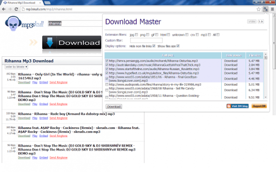This screenshot has height=172, width=276.
Task: Enable the mp3 extension filter
Action: (209, 35)
